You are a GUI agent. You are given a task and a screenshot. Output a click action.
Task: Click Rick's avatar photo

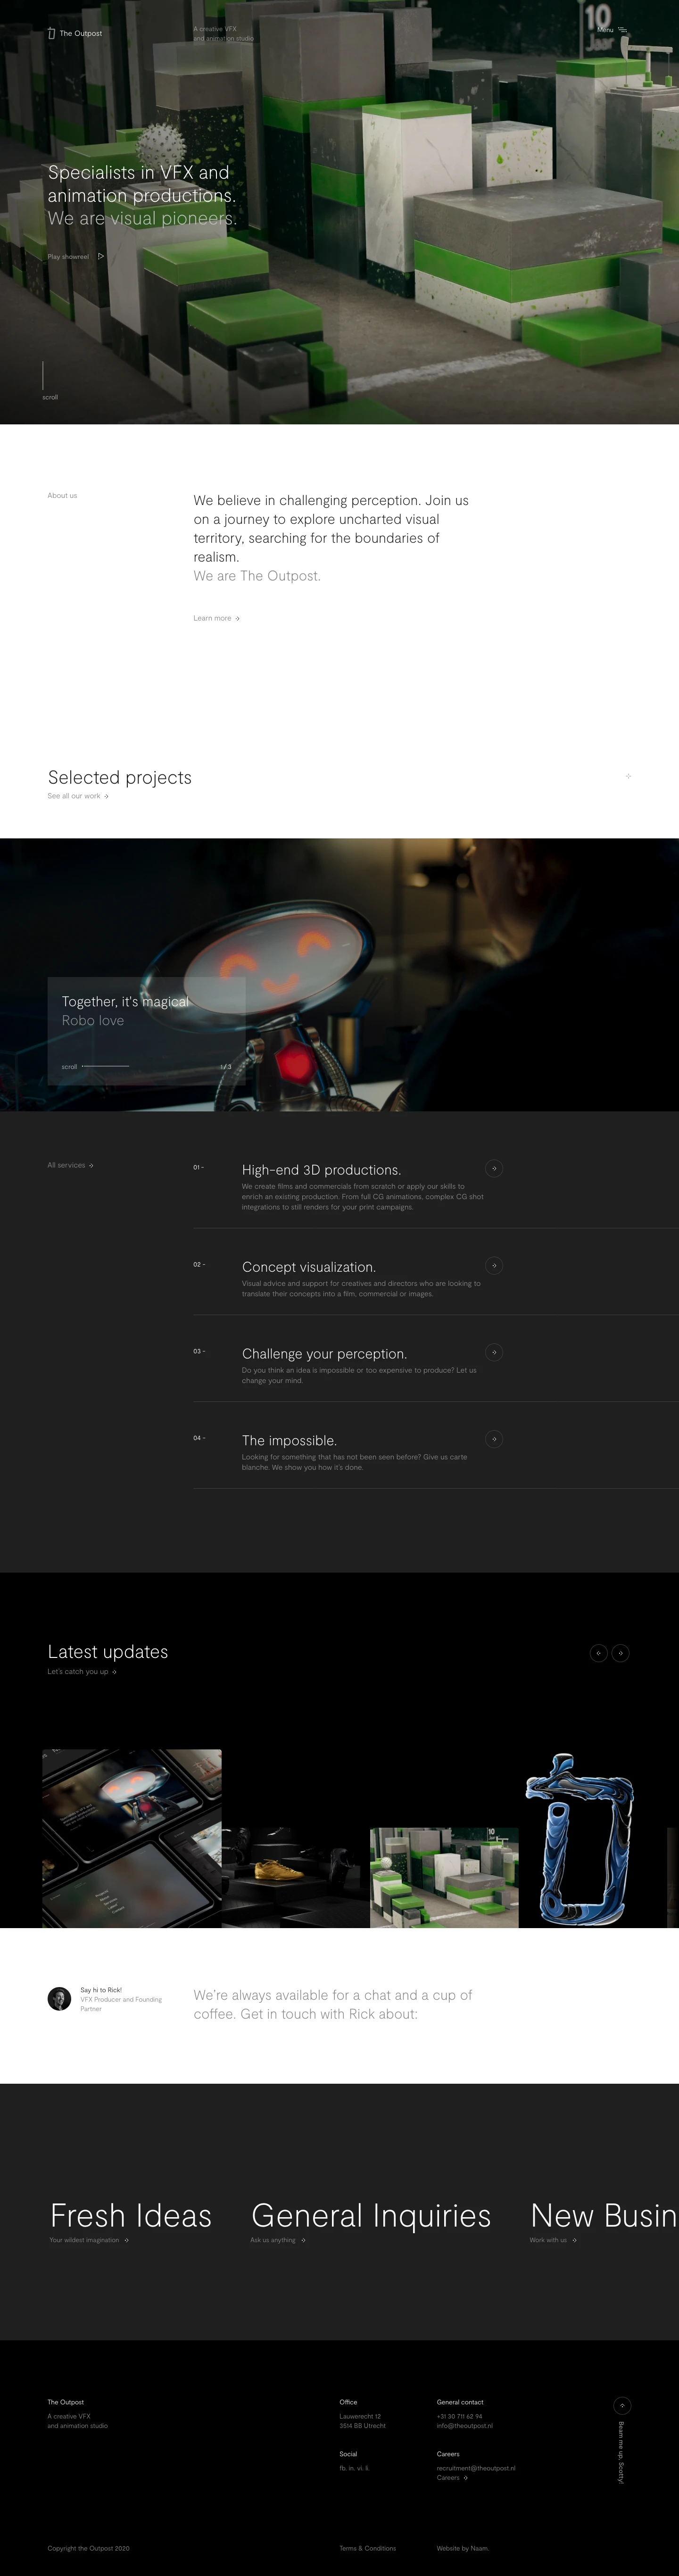[x=59, y=1998]
